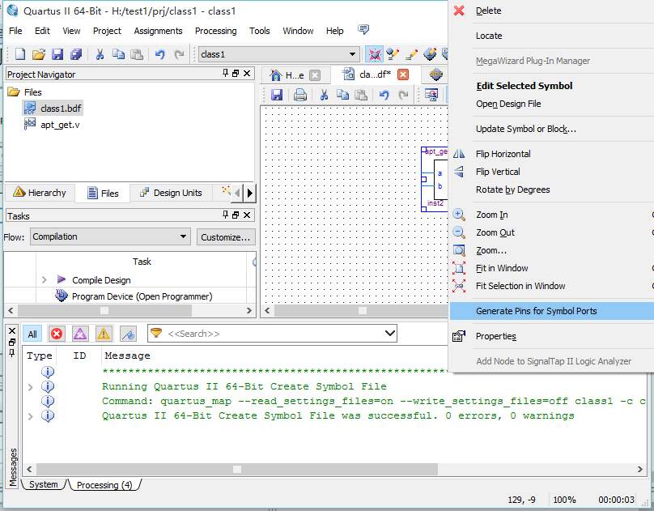Open the message search filter dropdown
The image size is (654, 511).
point(389,334)
